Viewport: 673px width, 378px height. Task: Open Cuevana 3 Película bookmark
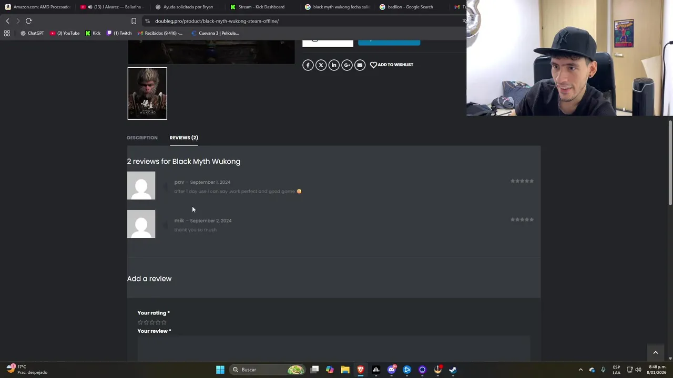pyautogui.click(x=215, y=33)
